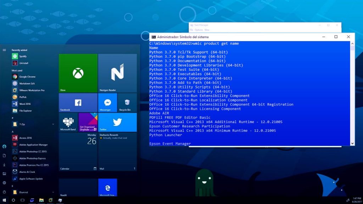Click the command prompt scroll down arrow
This screenshot has width=363, height=204.
point(352,143)
